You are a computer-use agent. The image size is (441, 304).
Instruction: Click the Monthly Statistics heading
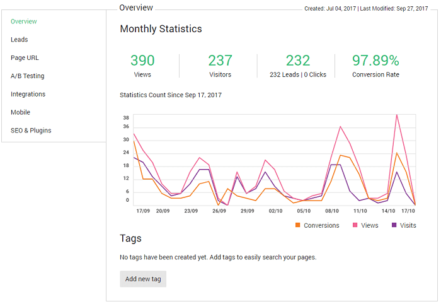161,29
